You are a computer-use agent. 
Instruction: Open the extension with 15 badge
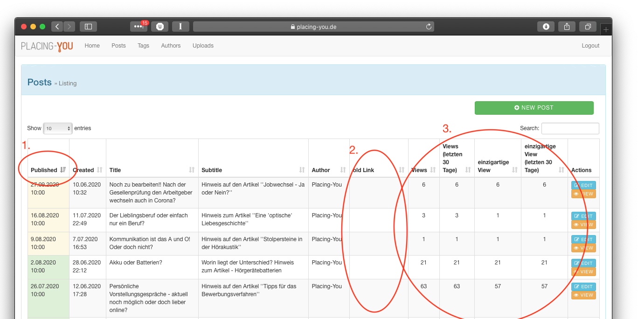pos(139,27)
